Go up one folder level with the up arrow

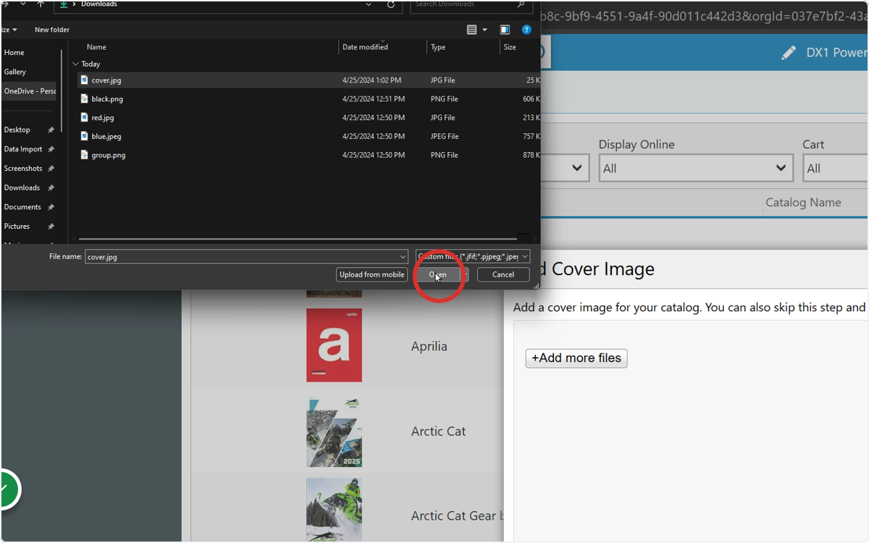41,4
